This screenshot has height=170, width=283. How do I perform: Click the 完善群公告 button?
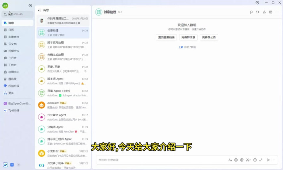[209, 37]
